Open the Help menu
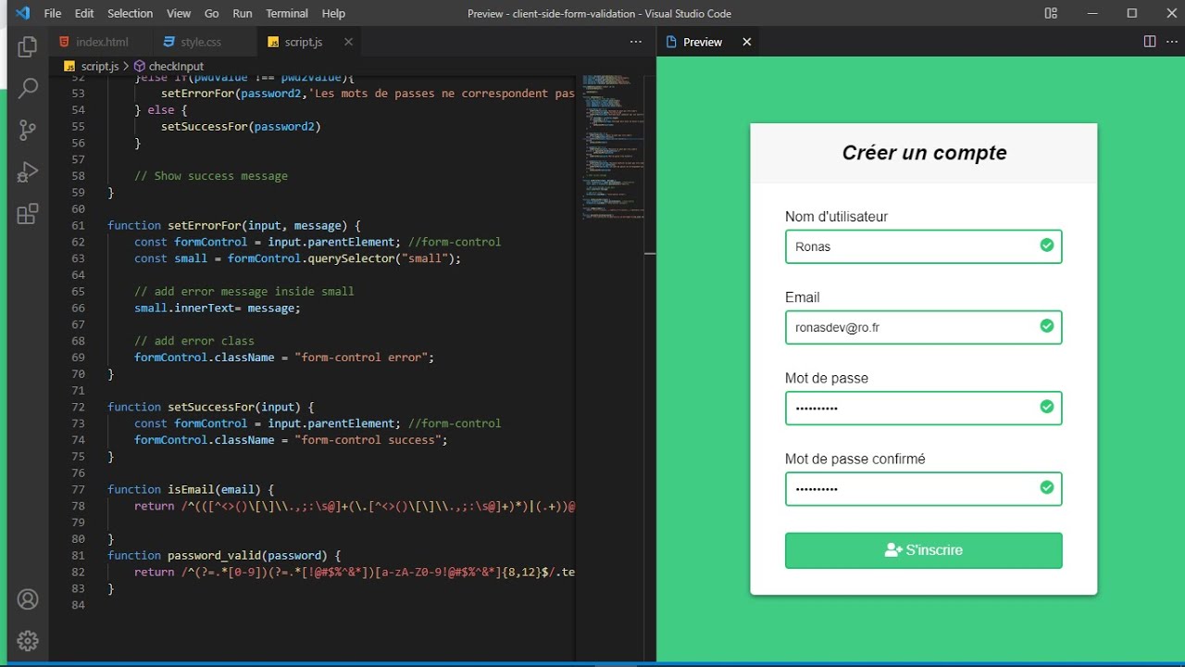 click(x=333, y=13)
